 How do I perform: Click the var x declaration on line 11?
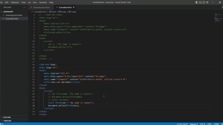pyautogui.click(x=65, y=44)
